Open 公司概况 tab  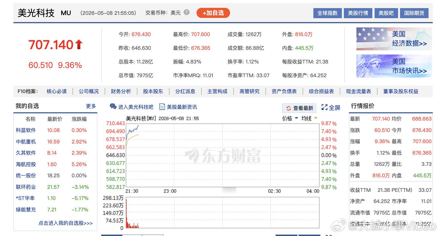click(x=89, y=91)
